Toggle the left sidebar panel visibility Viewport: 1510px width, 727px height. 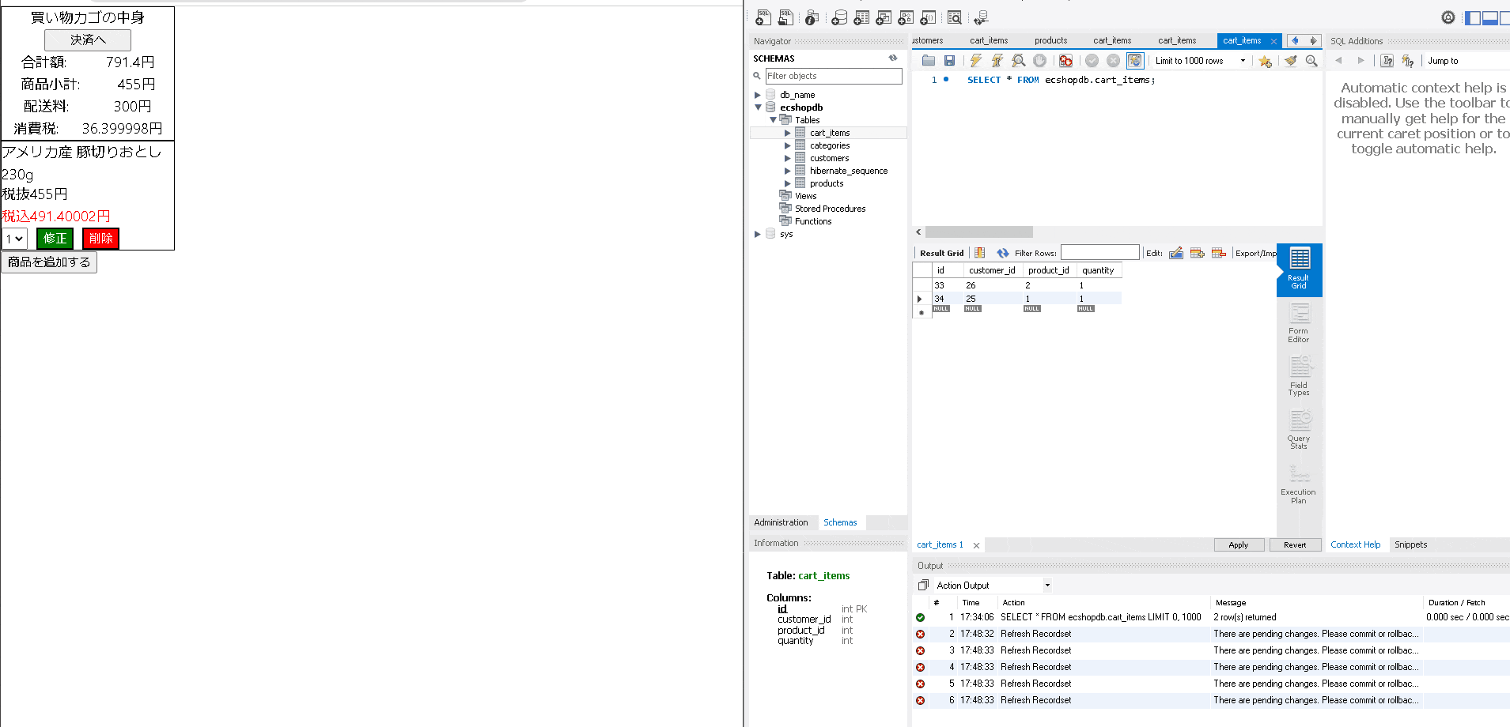[1473, 17]
